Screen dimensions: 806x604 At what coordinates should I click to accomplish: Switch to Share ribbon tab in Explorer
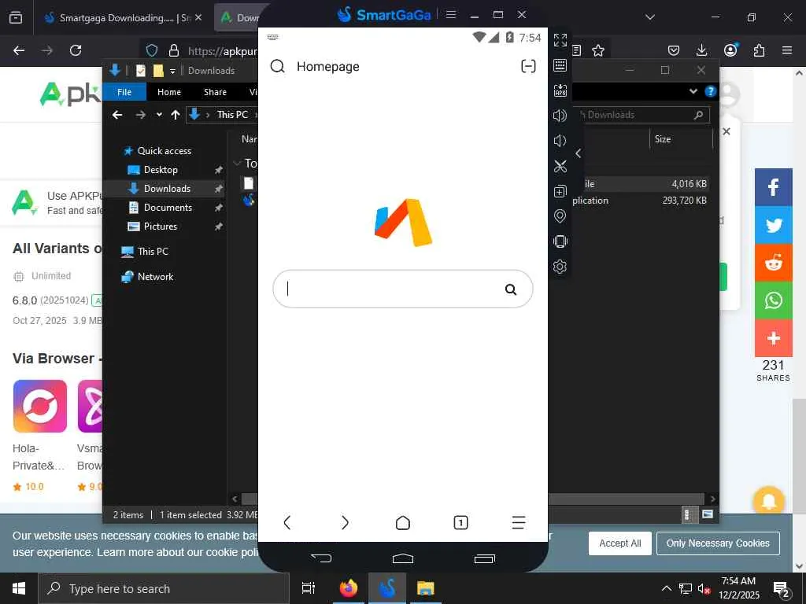[215, 92]
